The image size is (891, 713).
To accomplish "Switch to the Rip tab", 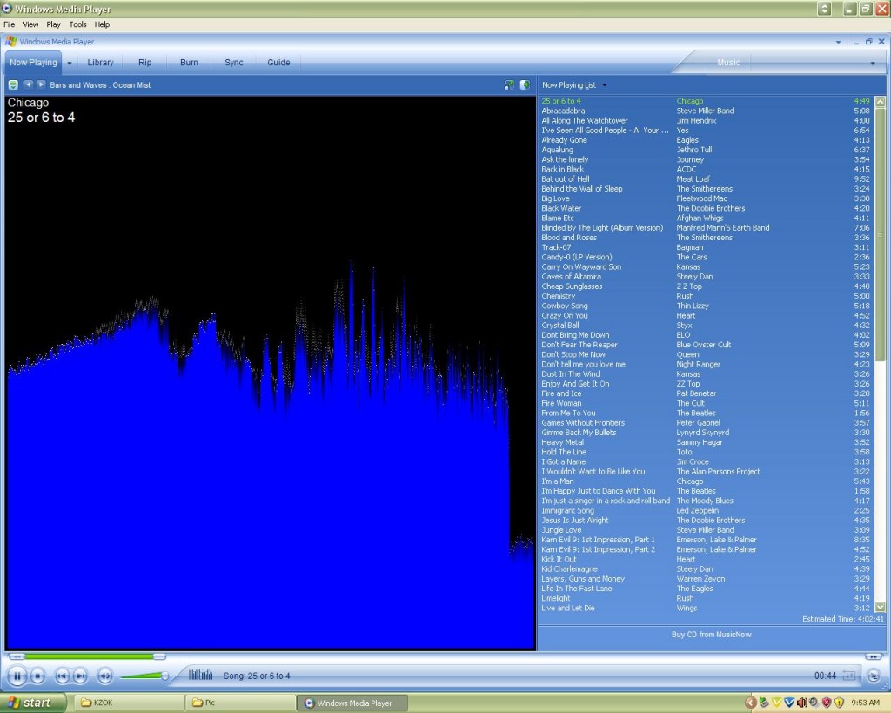I will coord(145,63).
